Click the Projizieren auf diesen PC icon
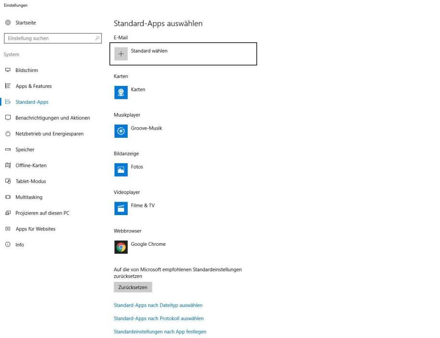The height and width of the screenshot is (338, 440). tap(9, 213)
